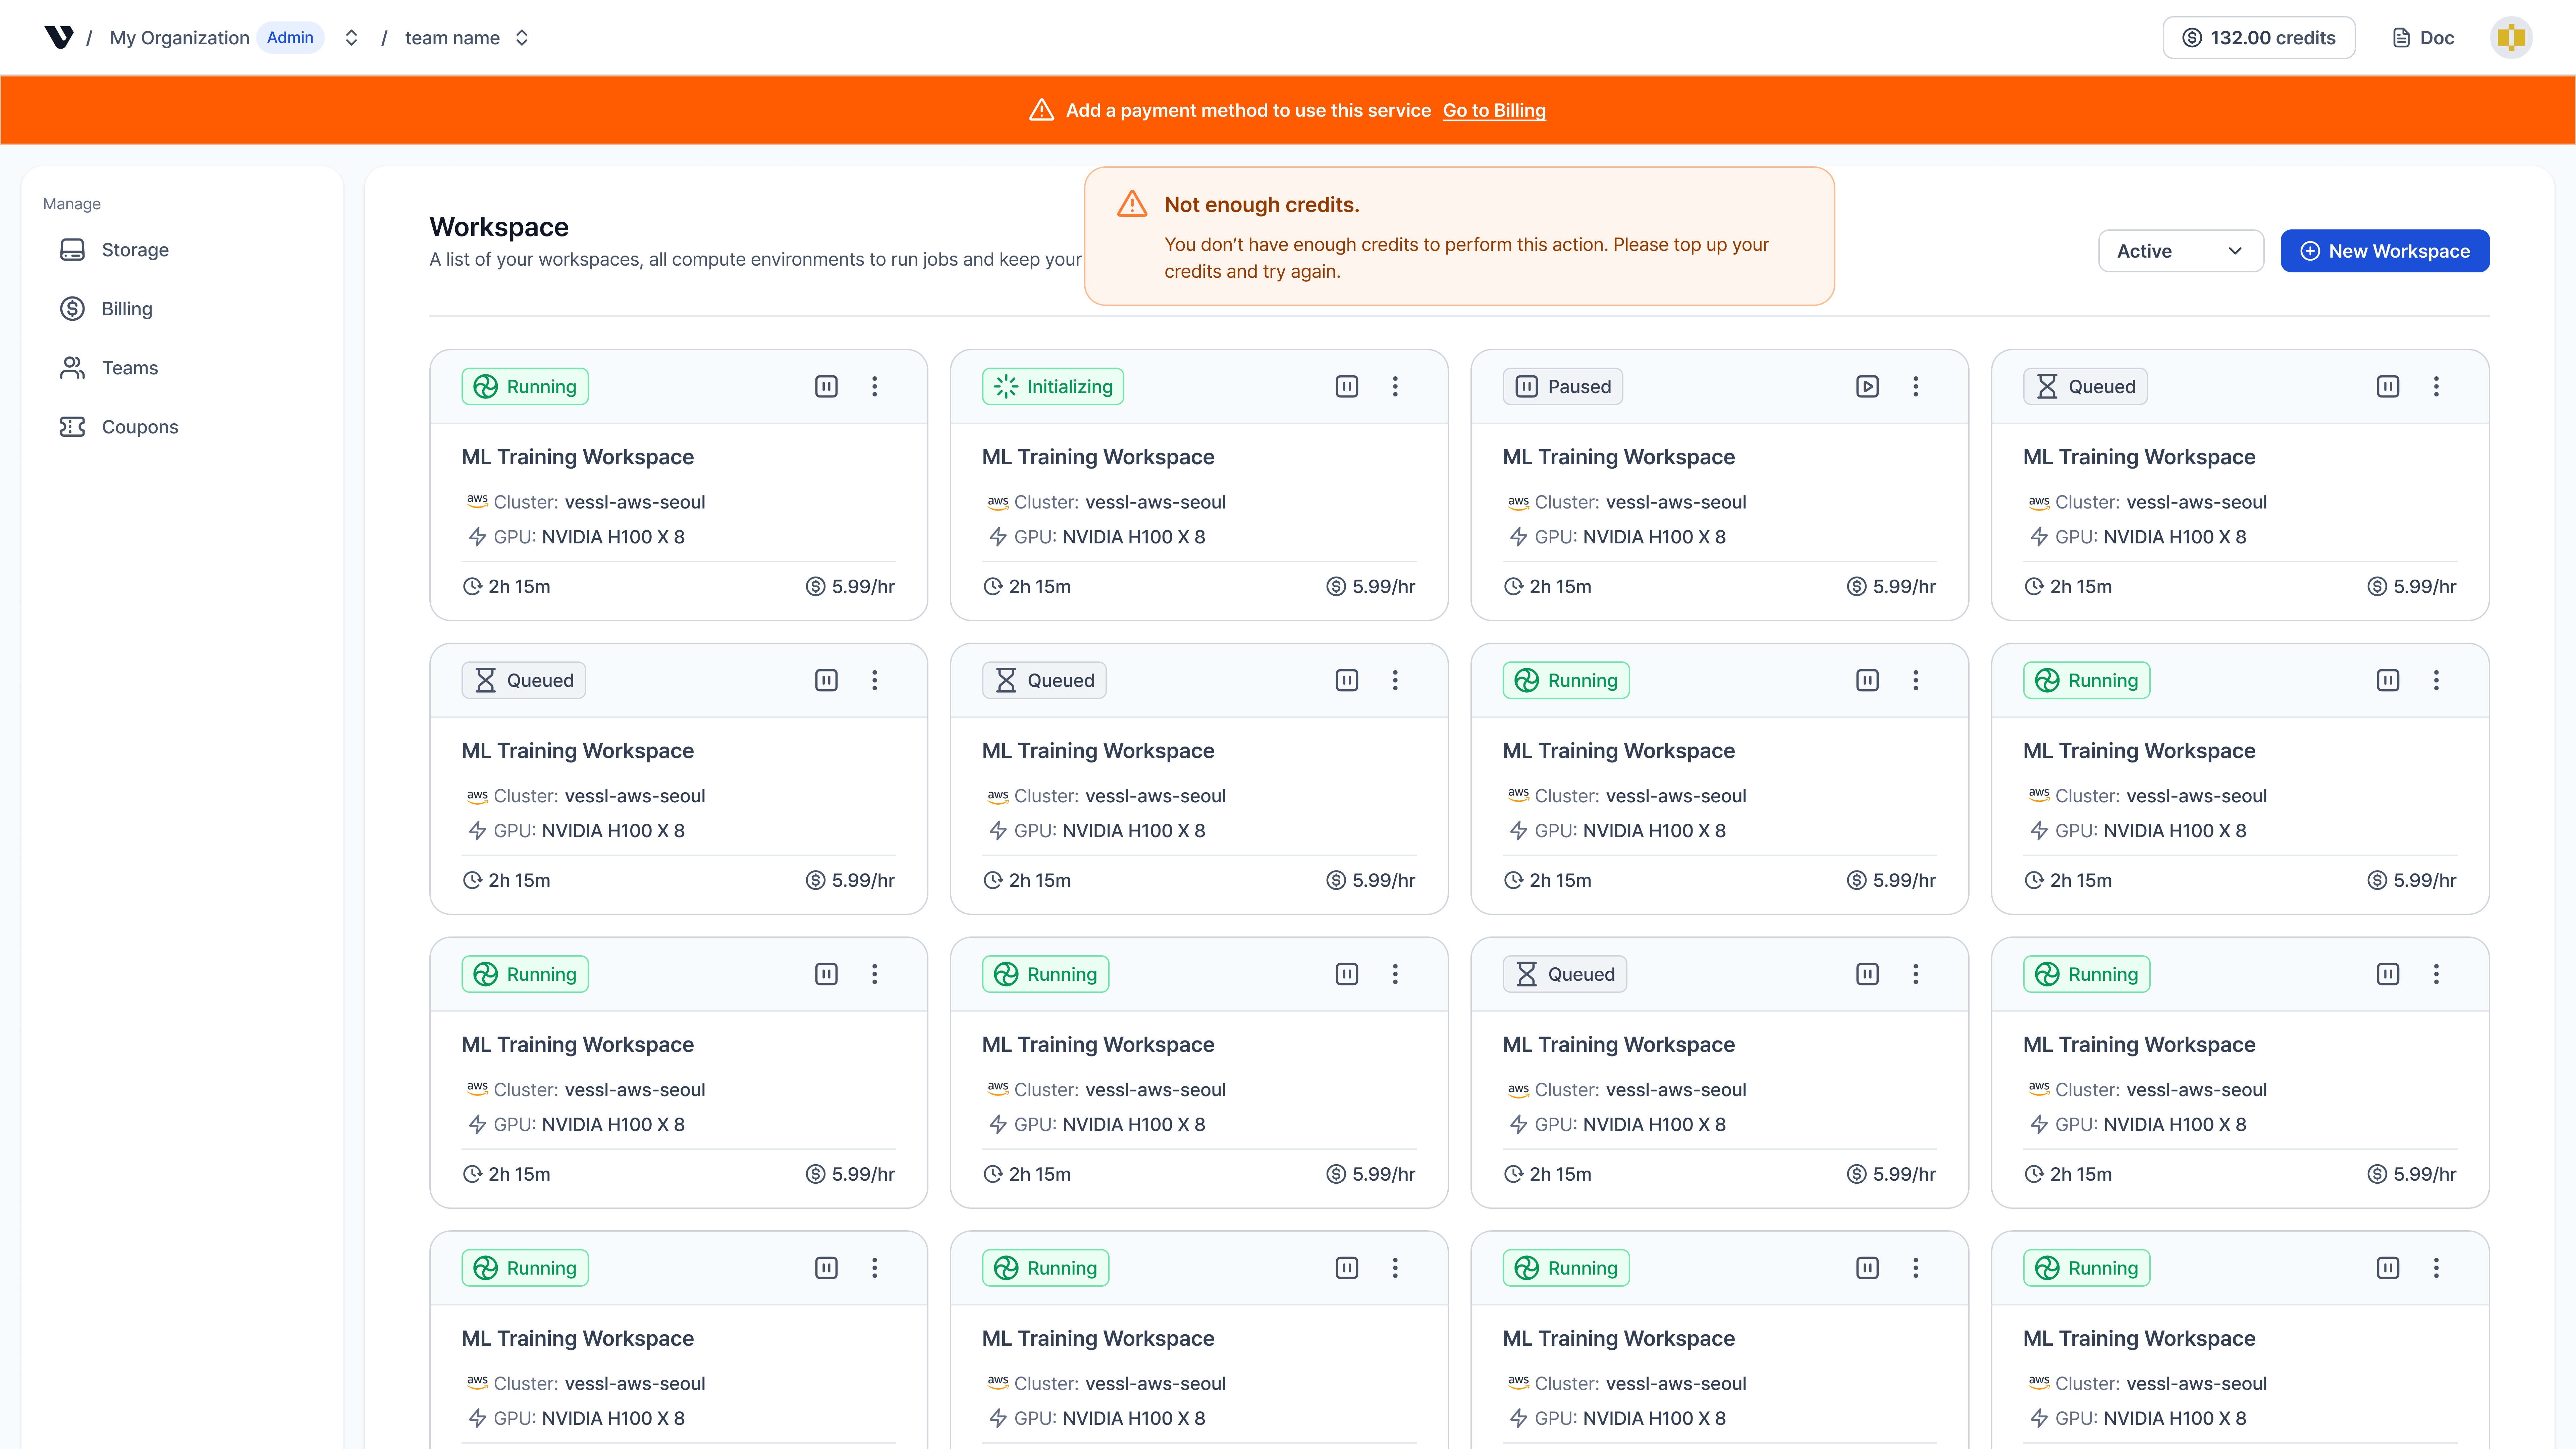Open Billing from the Manage sidebar

126,308
